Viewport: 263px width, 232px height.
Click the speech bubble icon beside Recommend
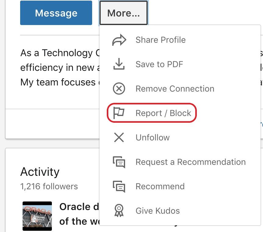click(119, 187)
